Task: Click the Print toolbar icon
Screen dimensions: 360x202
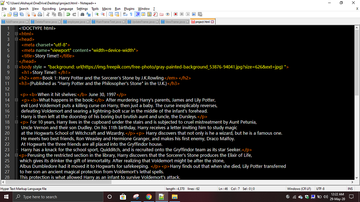Action: pos(40,14)
